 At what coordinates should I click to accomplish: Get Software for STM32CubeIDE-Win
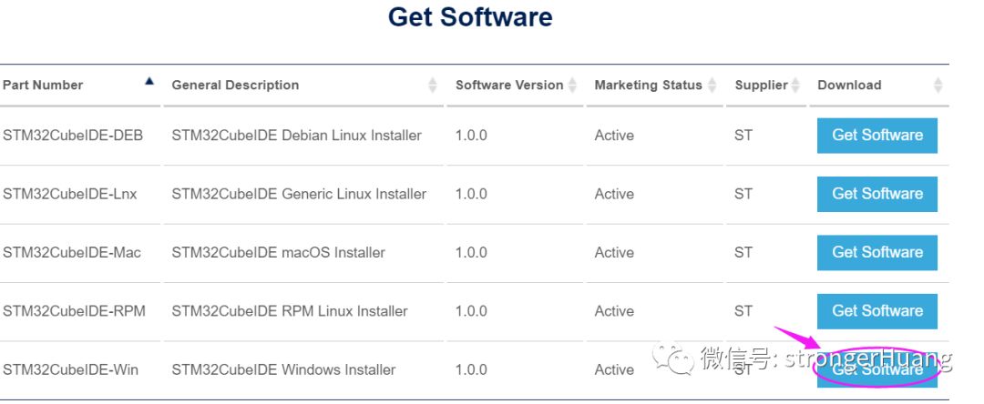click(x=877, y=370)
